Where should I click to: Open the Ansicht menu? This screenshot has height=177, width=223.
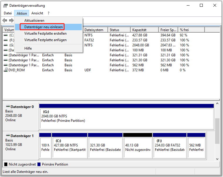click(37, 13)
